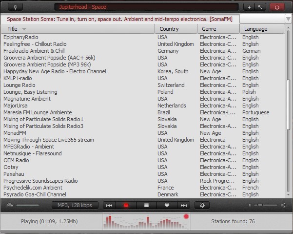
Task: Click the pin window icon
Action: click(x=16, y=7)
